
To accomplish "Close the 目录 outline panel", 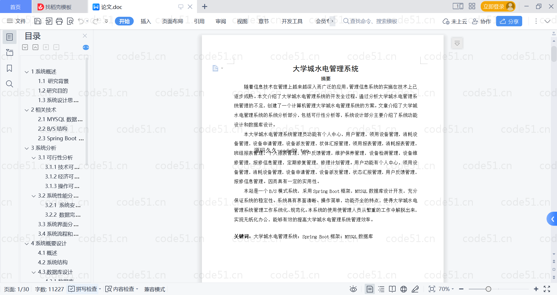I will 85,36.
